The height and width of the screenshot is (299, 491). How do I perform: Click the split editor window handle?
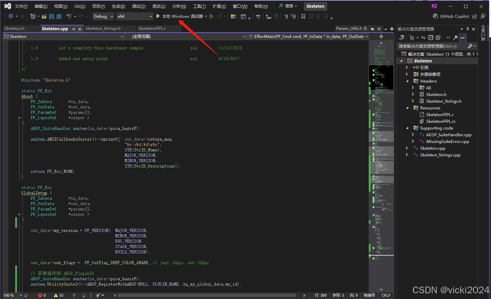point(381,36)
